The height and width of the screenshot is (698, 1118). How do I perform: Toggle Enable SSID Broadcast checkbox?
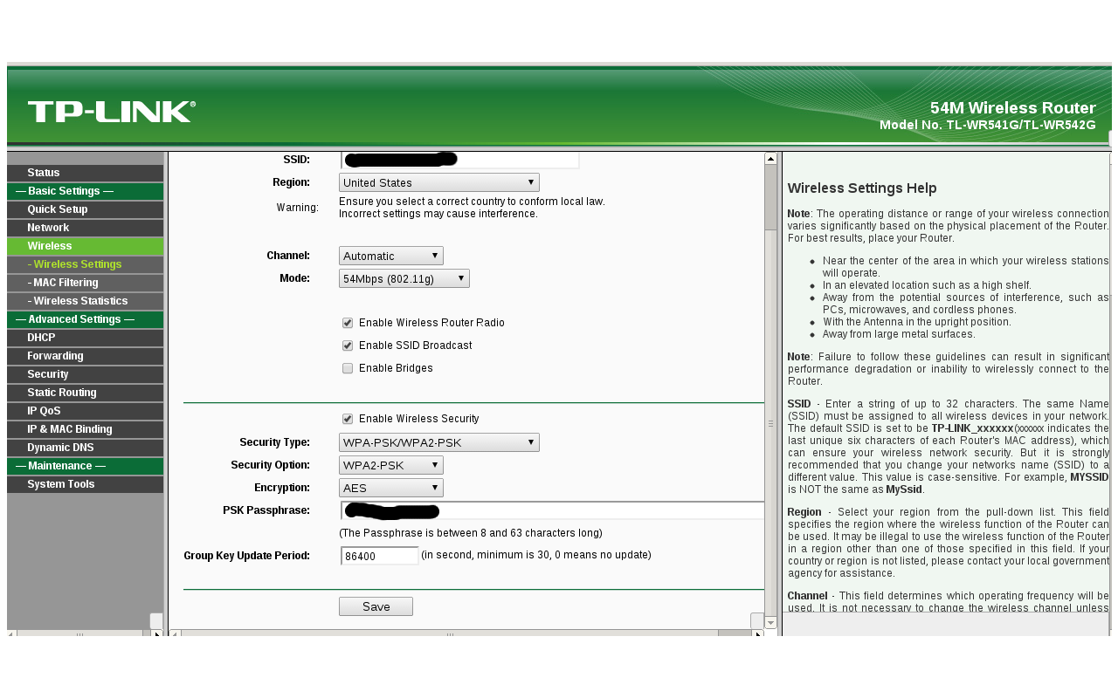coord(348,346)
